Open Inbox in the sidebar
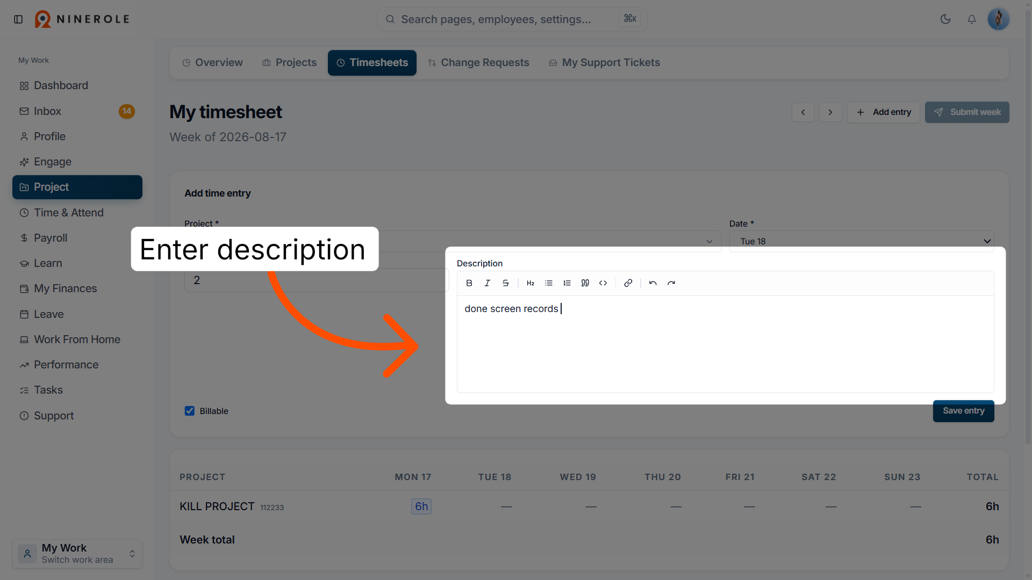This screenshot has width=1032, height=580. coord(77,111)
